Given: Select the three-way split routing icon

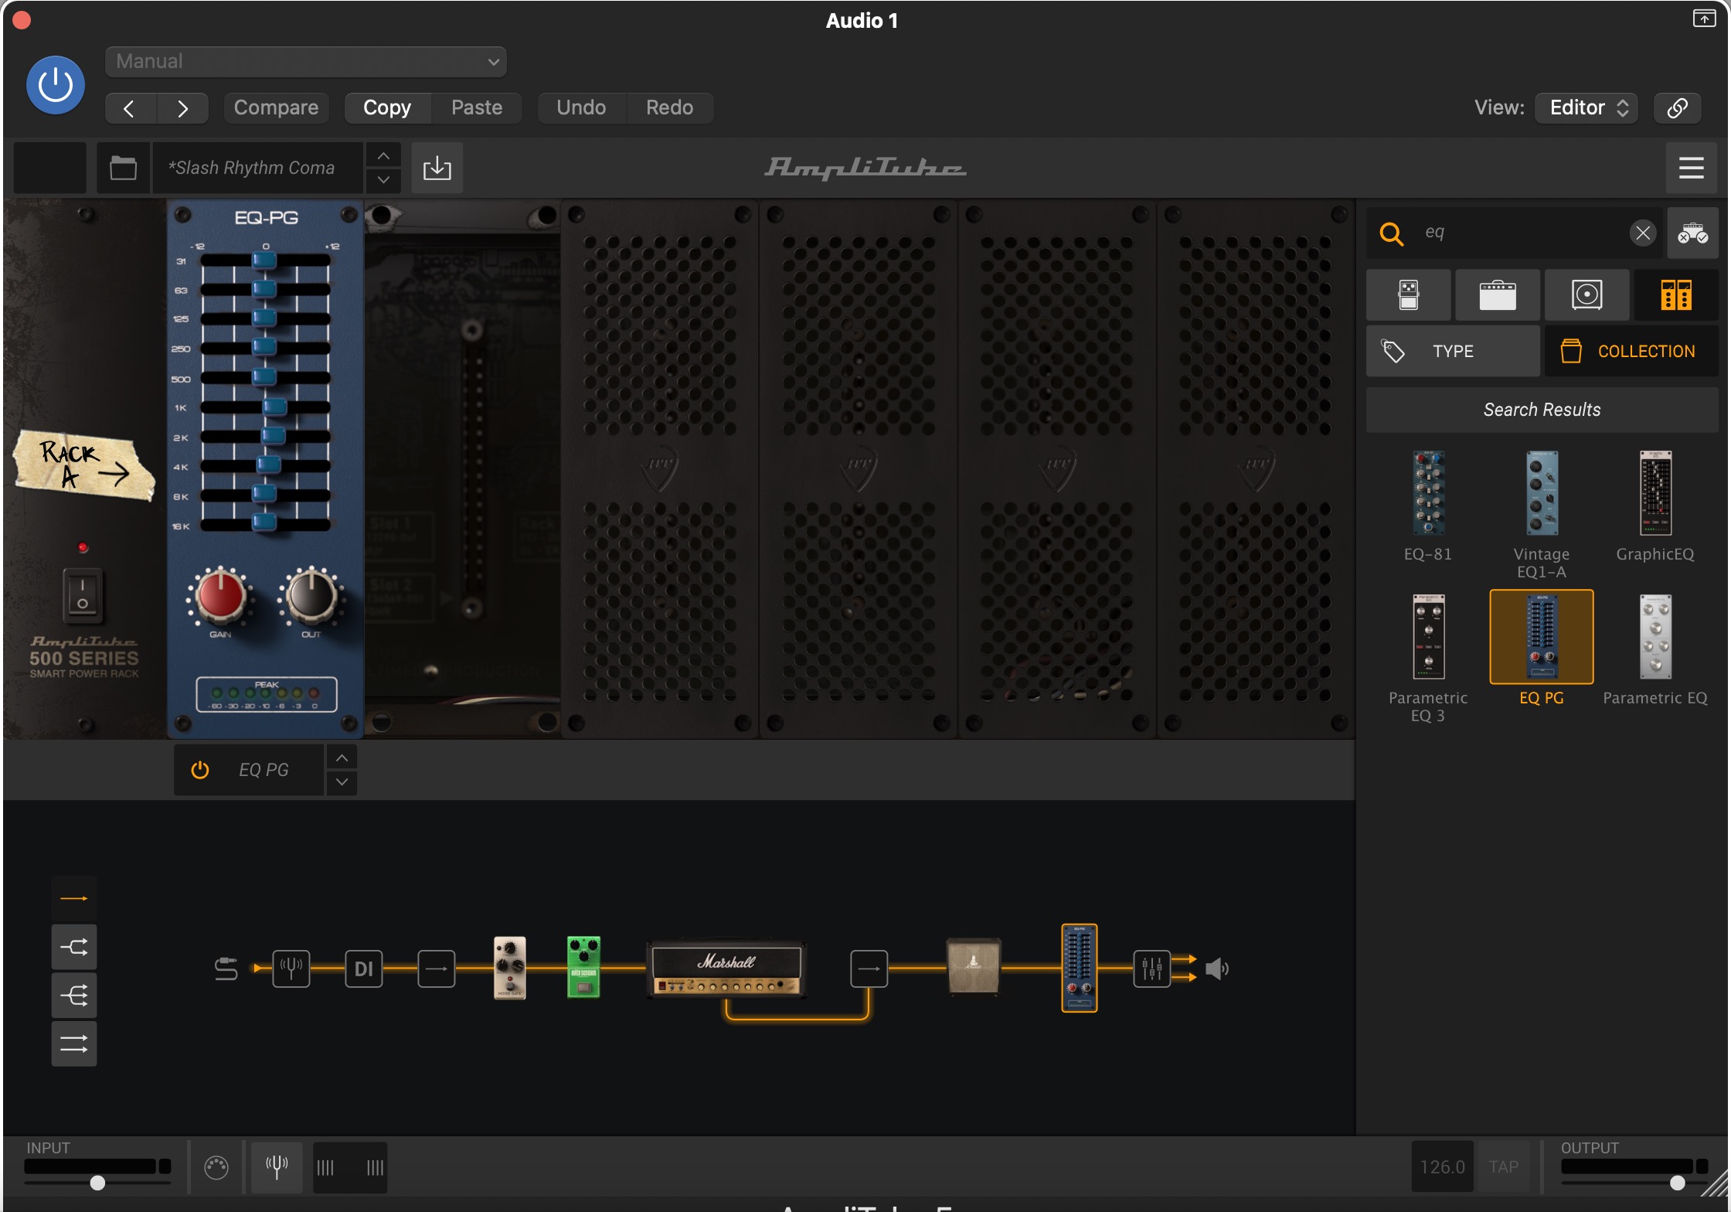Looking at the screenshot, I should pyautogui.click(x=74, y=996).
